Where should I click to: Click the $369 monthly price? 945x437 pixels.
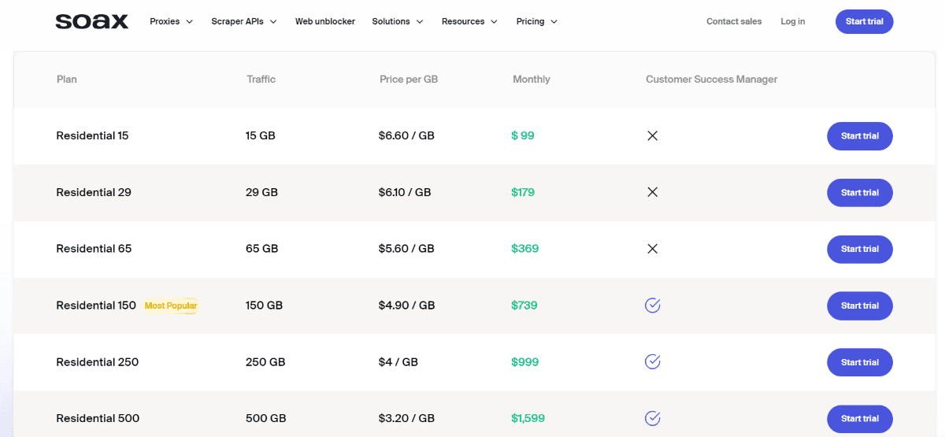pyautogui.click(x=525, y=249)
